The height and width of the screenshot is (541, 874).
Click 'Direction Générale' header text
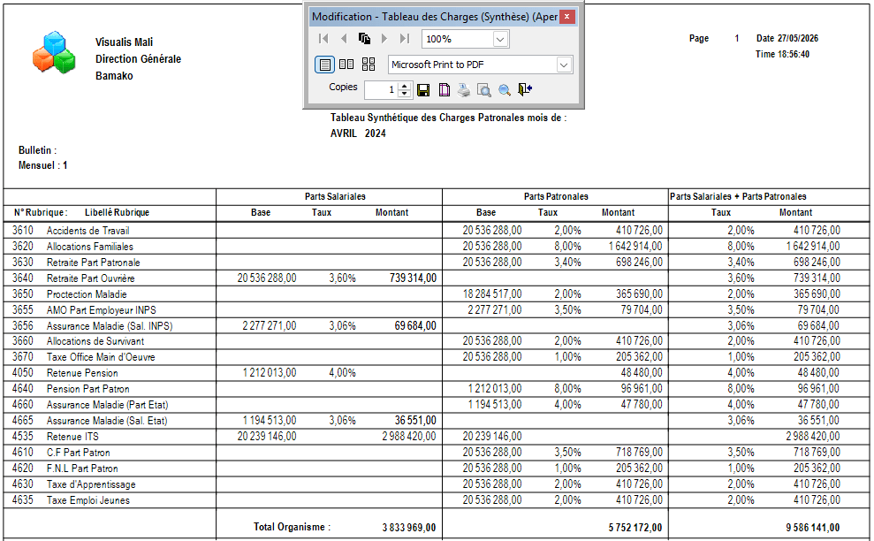coord(138,59)
